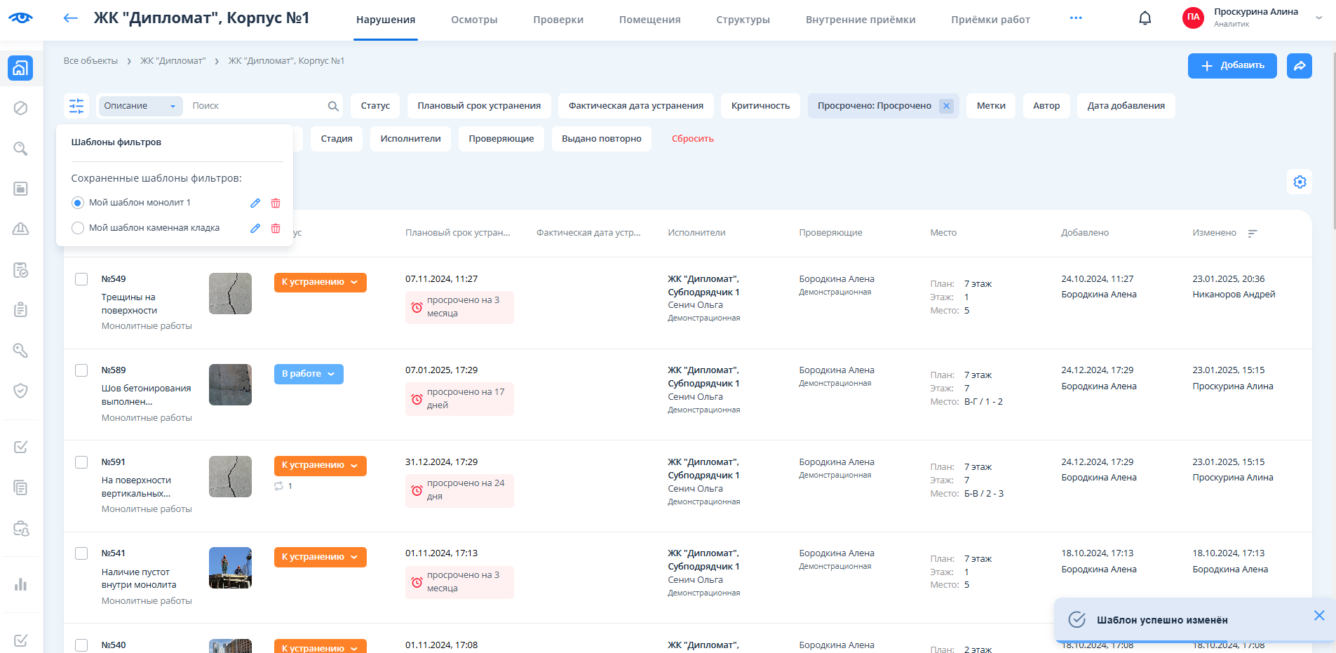This screenshot has height=653, width=1336.
Task: Go back using the left arrow
Action: coord(70,18)
